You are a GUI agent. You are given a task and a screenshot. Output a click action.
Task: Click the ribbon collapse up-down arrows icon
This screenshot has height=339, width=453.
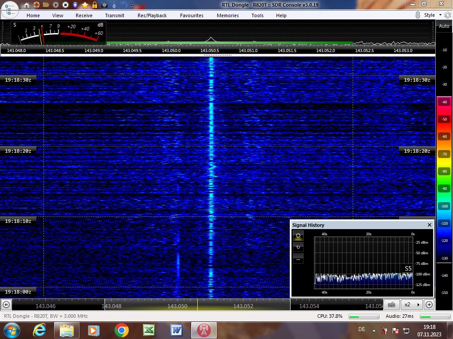418,15
